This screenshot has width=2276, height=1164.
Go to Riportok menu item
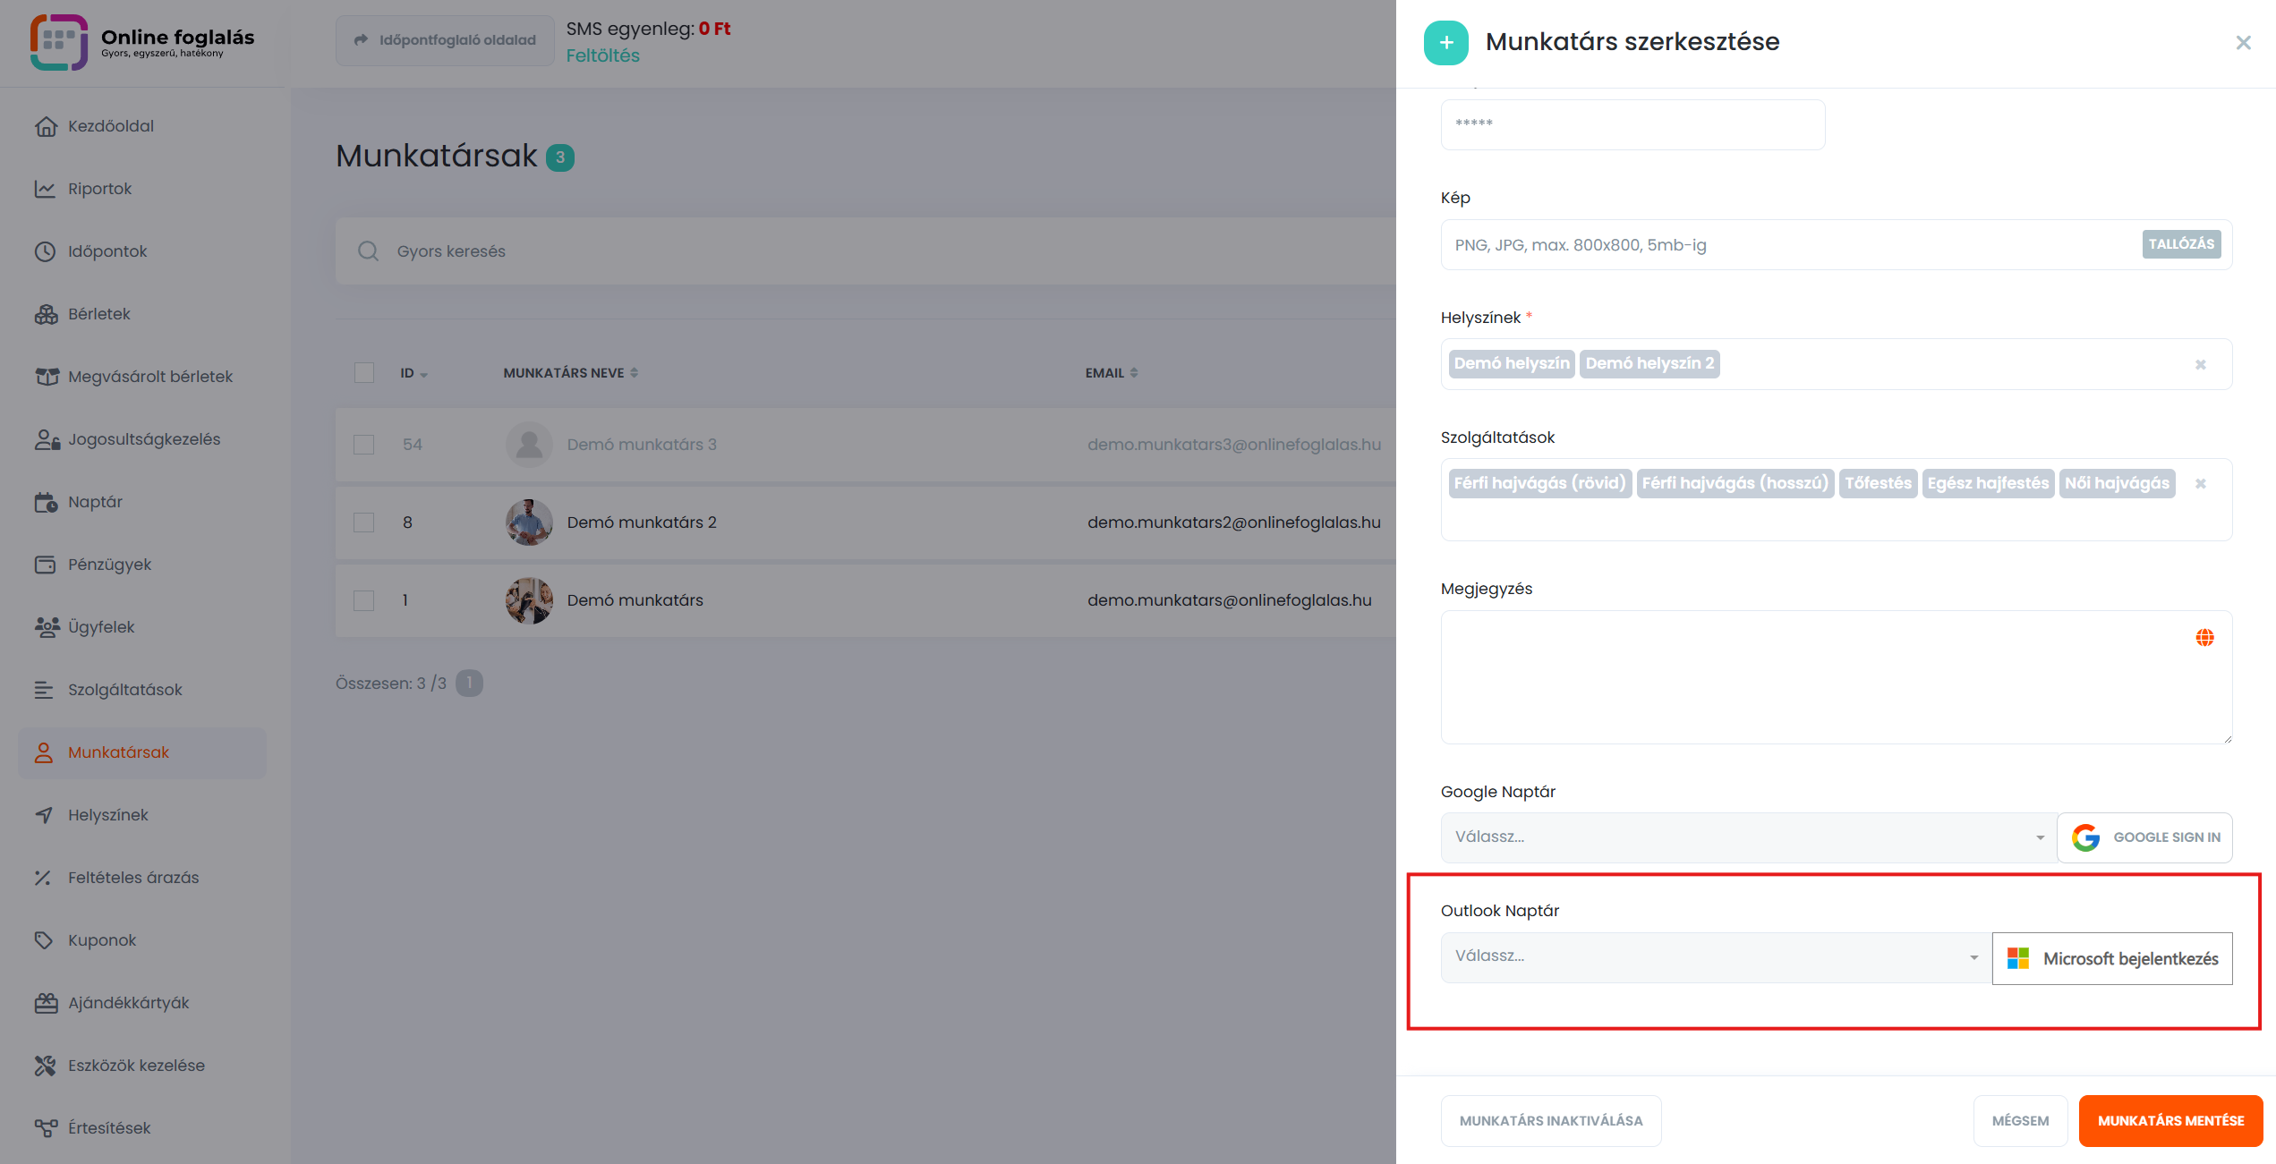[99, 189]
